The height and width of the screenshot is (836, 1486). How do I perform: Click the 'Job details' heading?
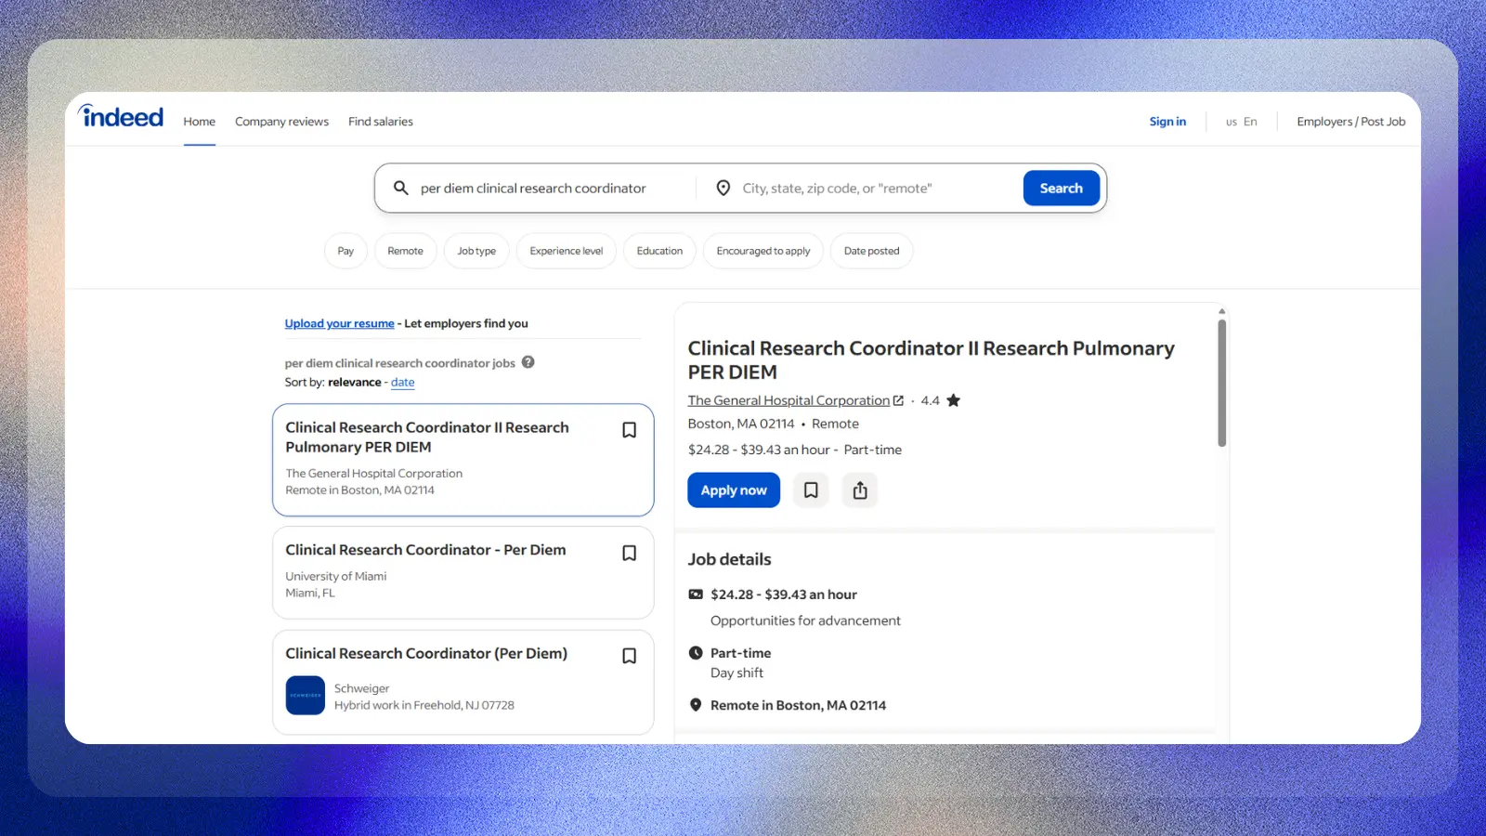point(729,559)
